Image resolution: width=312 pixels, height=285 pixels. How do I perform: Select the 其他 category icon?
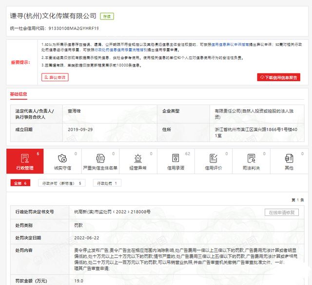click(289, 159)
